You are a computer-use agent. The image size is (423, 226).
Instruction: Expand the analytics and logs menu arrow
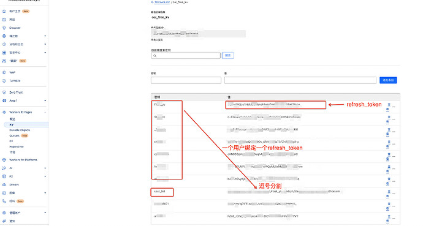point(45,44)
